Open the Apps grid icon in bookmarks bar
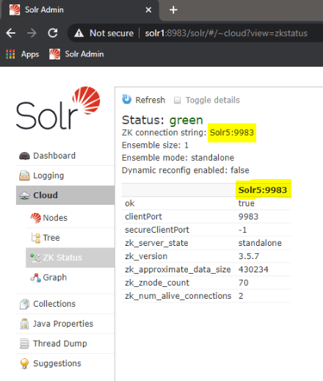Viewport: 323px width, 381px height. 10,54
